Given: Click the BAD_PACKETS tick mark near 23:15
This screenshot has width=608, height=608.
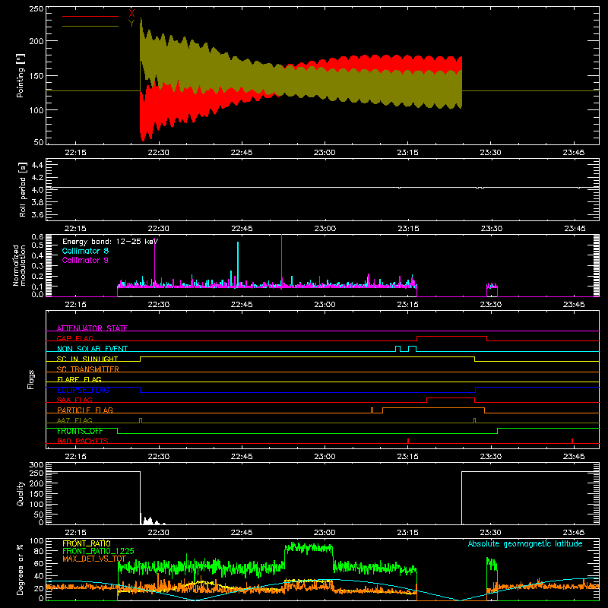Looking at the screenshot, I should tap(408, 441).
